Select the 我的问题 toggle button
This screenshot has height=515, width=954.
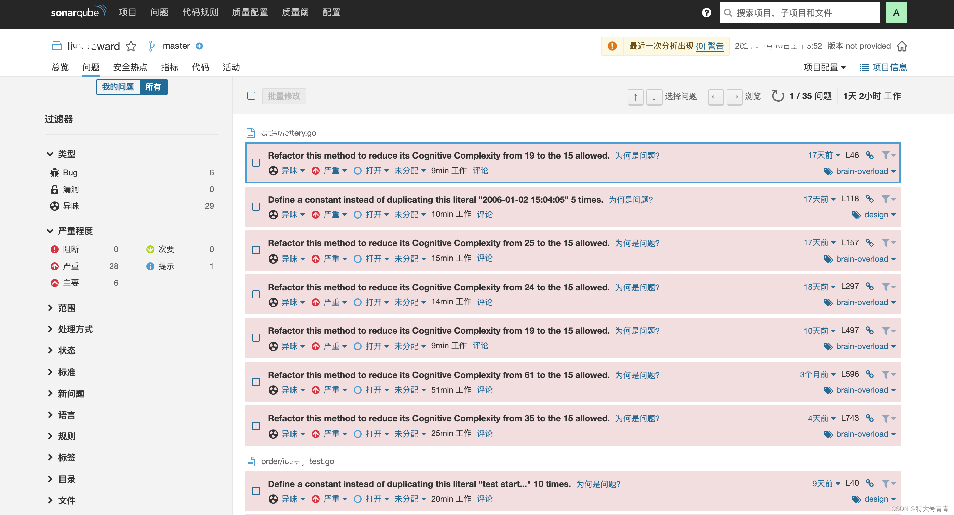(118, 87)
